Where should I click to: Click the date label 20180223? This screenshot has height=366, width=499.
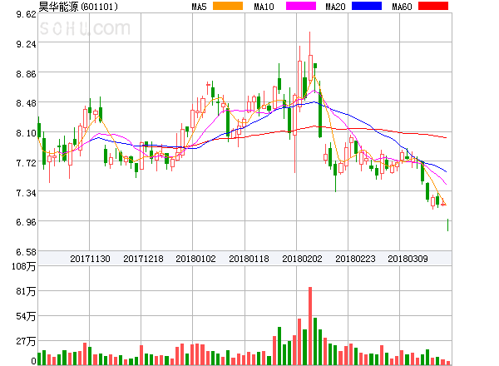click(x=355, y=259)
